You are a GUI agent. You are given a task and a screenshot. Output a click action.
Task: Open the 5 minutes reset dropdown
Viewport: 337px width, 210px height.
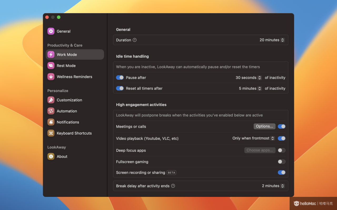250,88
